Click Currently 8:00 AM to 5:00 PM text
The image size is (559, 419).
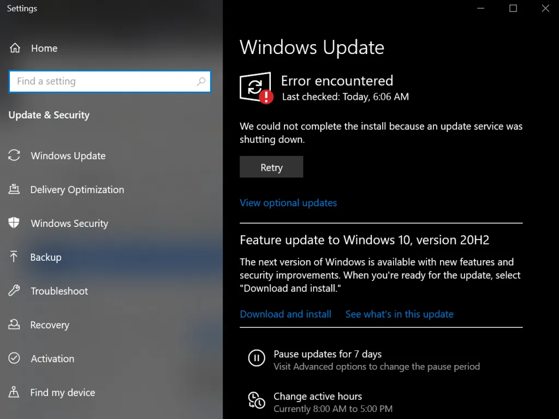click(x=333, y=409)
